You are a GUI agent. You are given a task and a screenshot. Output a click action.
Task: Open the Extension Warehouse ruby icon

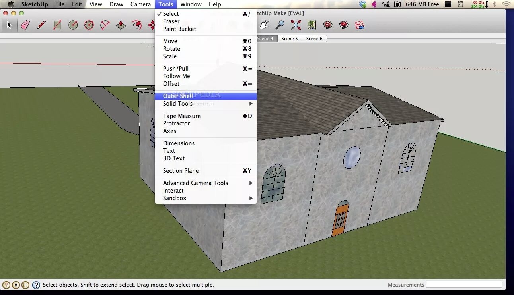point(344,25)
